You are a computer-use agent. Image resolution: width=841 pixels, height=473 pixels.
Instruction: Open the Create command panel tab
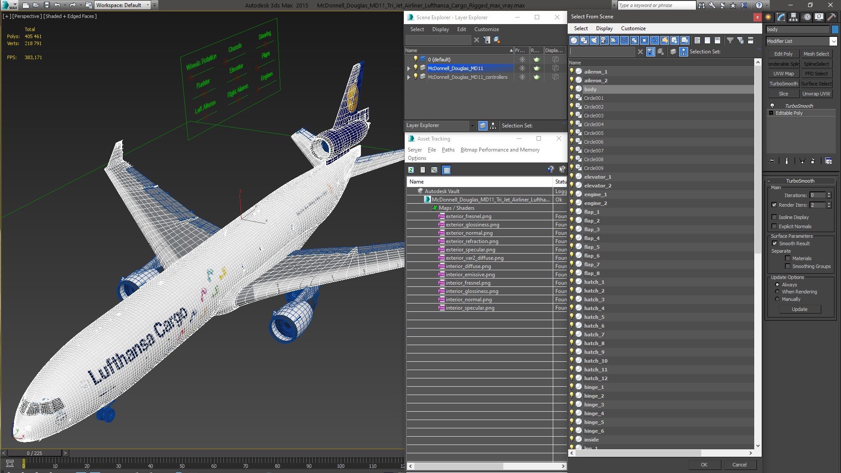pos(768,17)
